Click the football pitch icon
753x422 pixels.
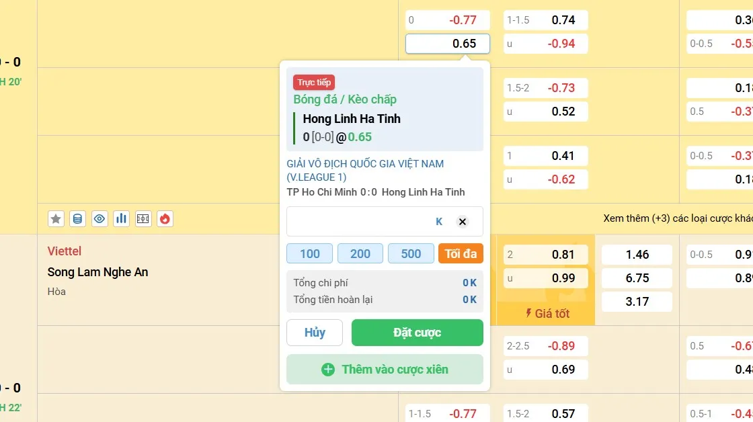pos(143,218)
